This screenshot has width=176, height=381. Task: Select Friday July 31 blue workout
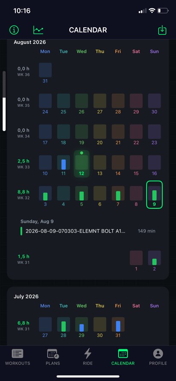coord(118,327)
